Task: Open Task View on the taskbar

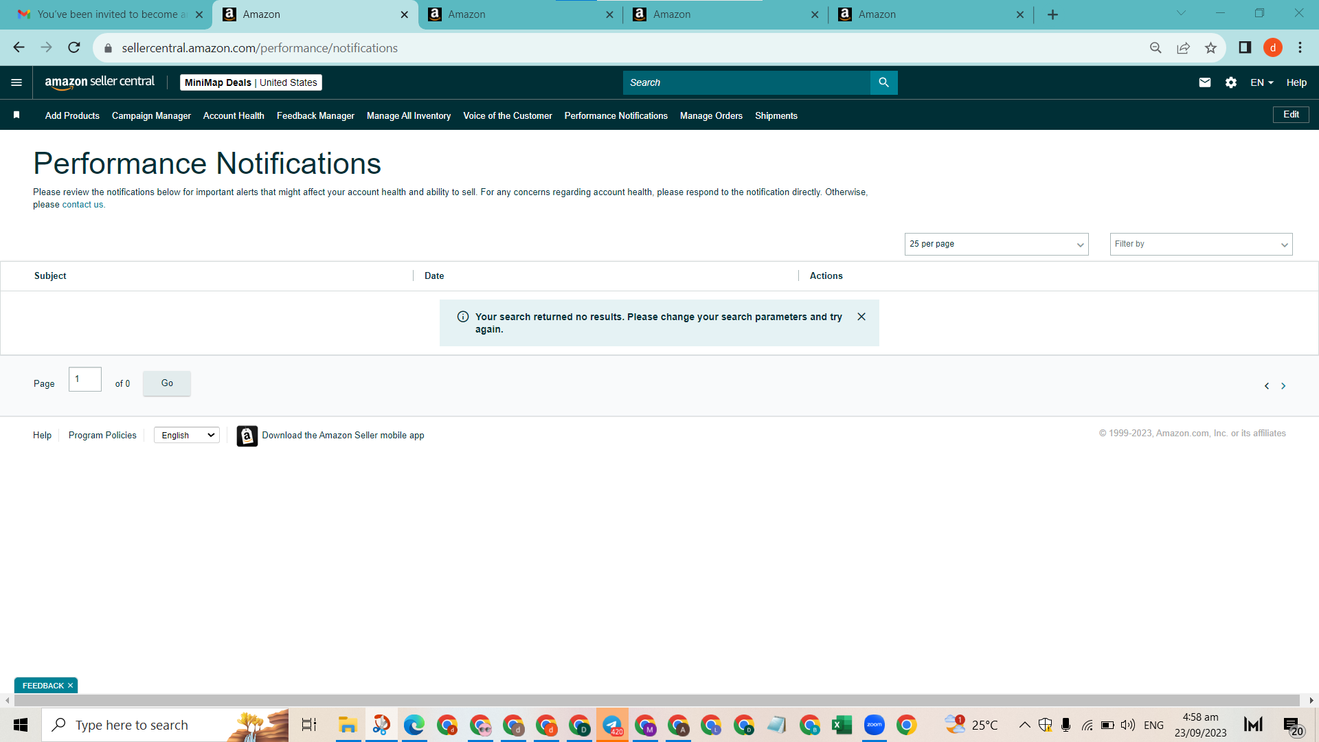Action: click(x=309, y=725)
